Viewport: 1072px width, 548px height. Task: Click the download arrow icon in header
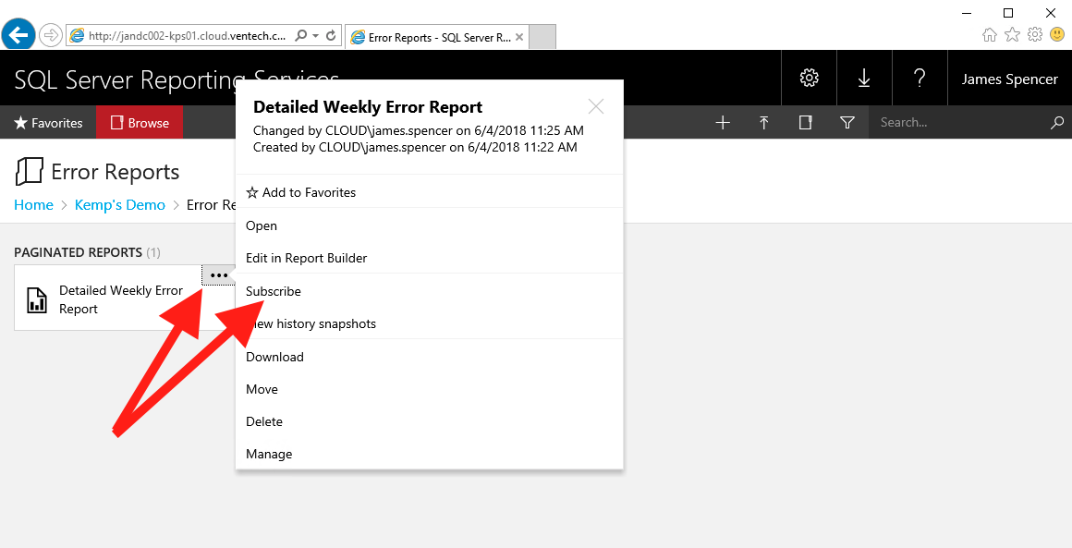[864, 79]
